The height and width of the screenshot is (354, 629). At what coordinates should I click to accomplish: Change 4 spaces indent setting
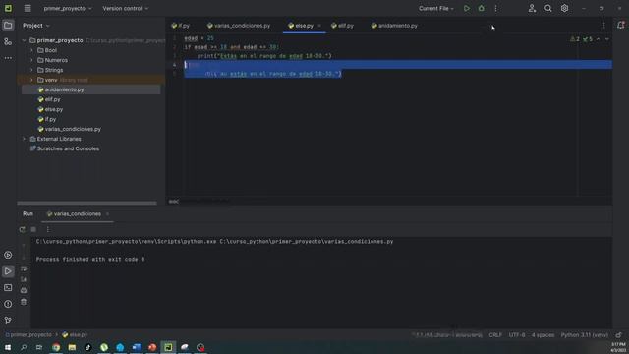point(543,335)
